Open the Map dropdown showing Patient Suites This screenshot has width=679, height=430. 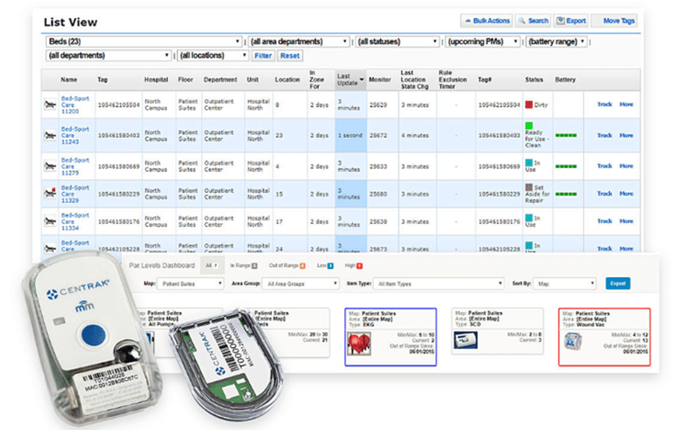click(x=190, y=284)
